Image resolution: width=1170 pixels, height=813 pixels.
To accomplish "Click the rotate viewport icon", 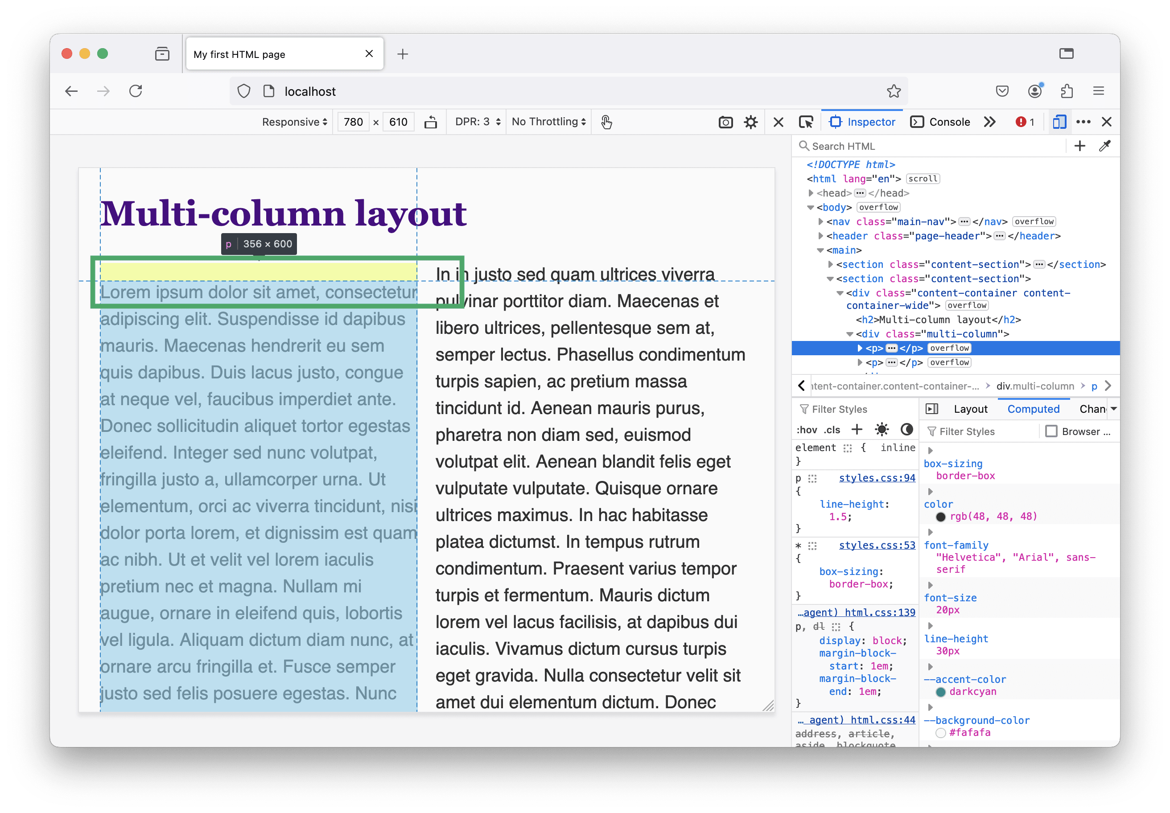I will pyautogui.click(x=431, y=122).
